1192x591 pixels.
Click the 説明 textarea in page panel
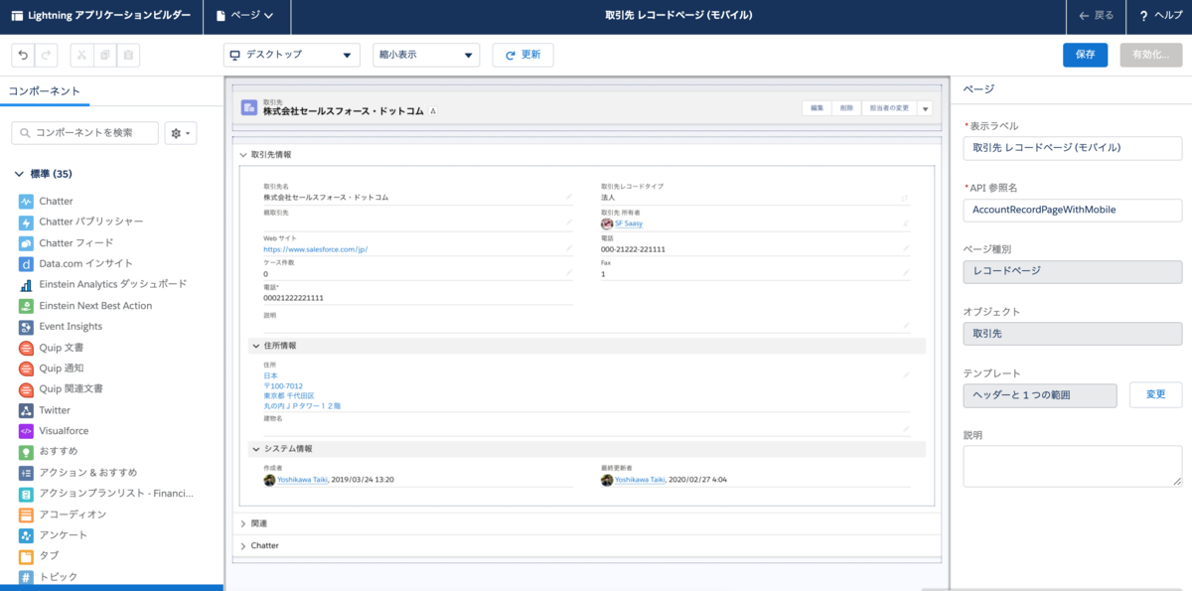click(1073, 466)
